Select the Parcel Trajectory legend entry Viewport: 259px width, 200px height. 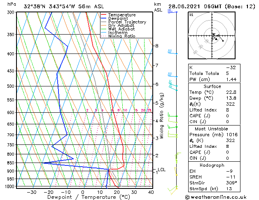(127, 22)
